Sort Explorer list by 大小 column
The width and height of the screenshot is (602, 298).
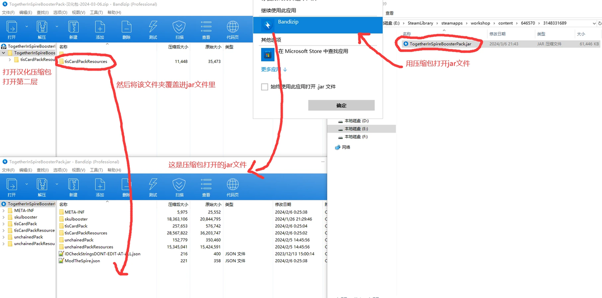click(580, 34)
